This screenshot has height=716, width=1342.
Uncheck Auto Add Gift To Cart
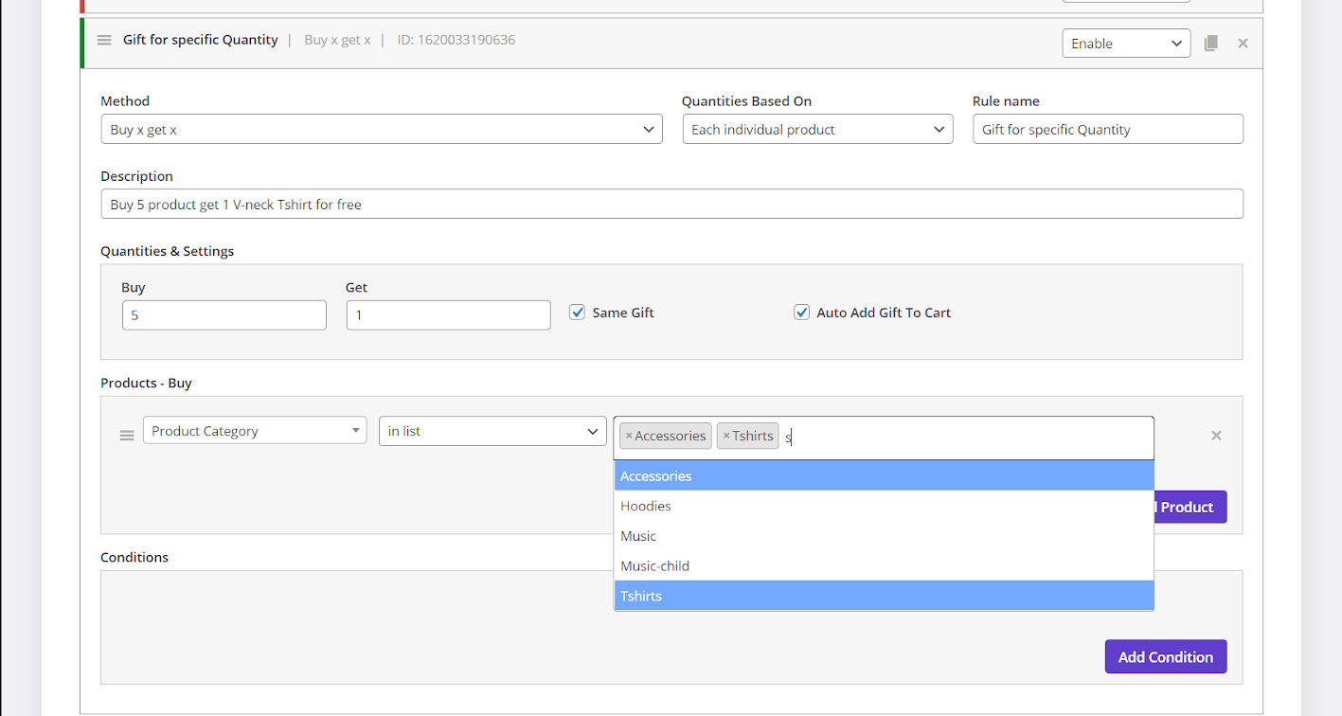(801, 313)
